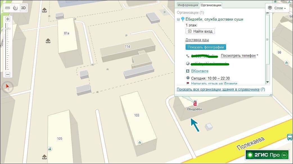Open the ВКонтакте link
This screenshot has width=293, height=164.
coord(199,71)
